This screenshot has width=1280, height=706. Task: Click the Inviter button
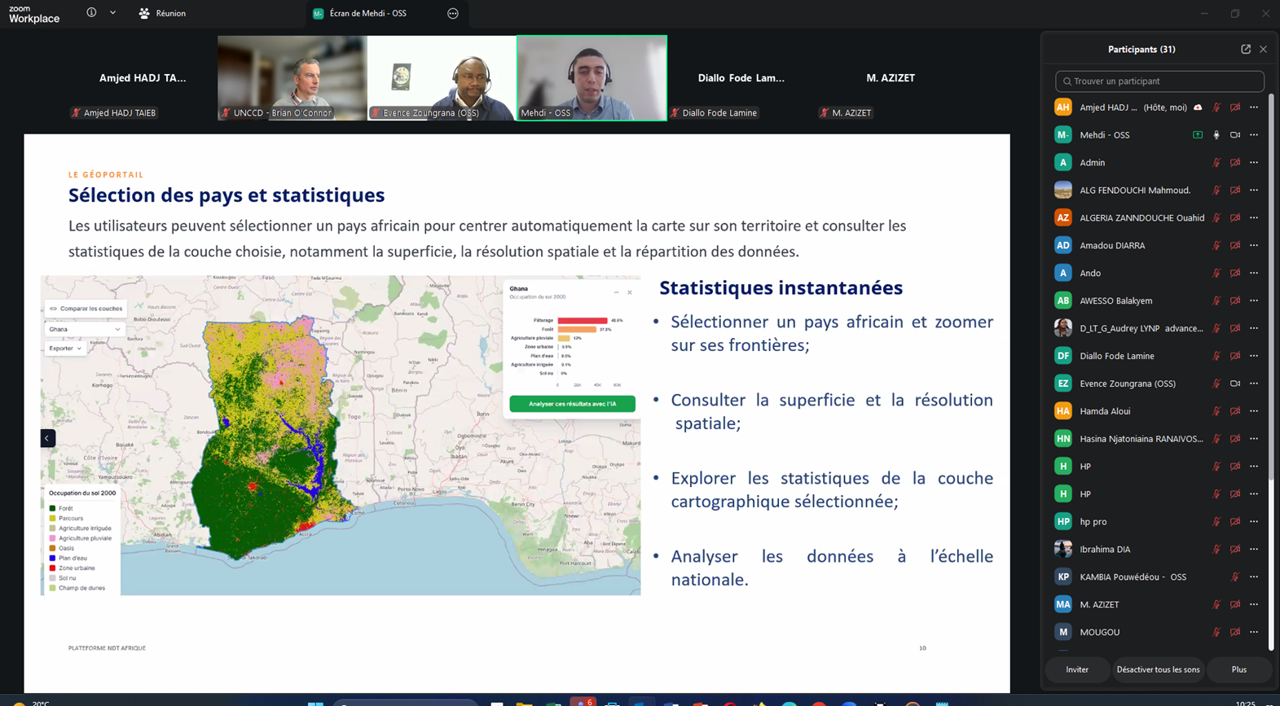point(1077,669)
